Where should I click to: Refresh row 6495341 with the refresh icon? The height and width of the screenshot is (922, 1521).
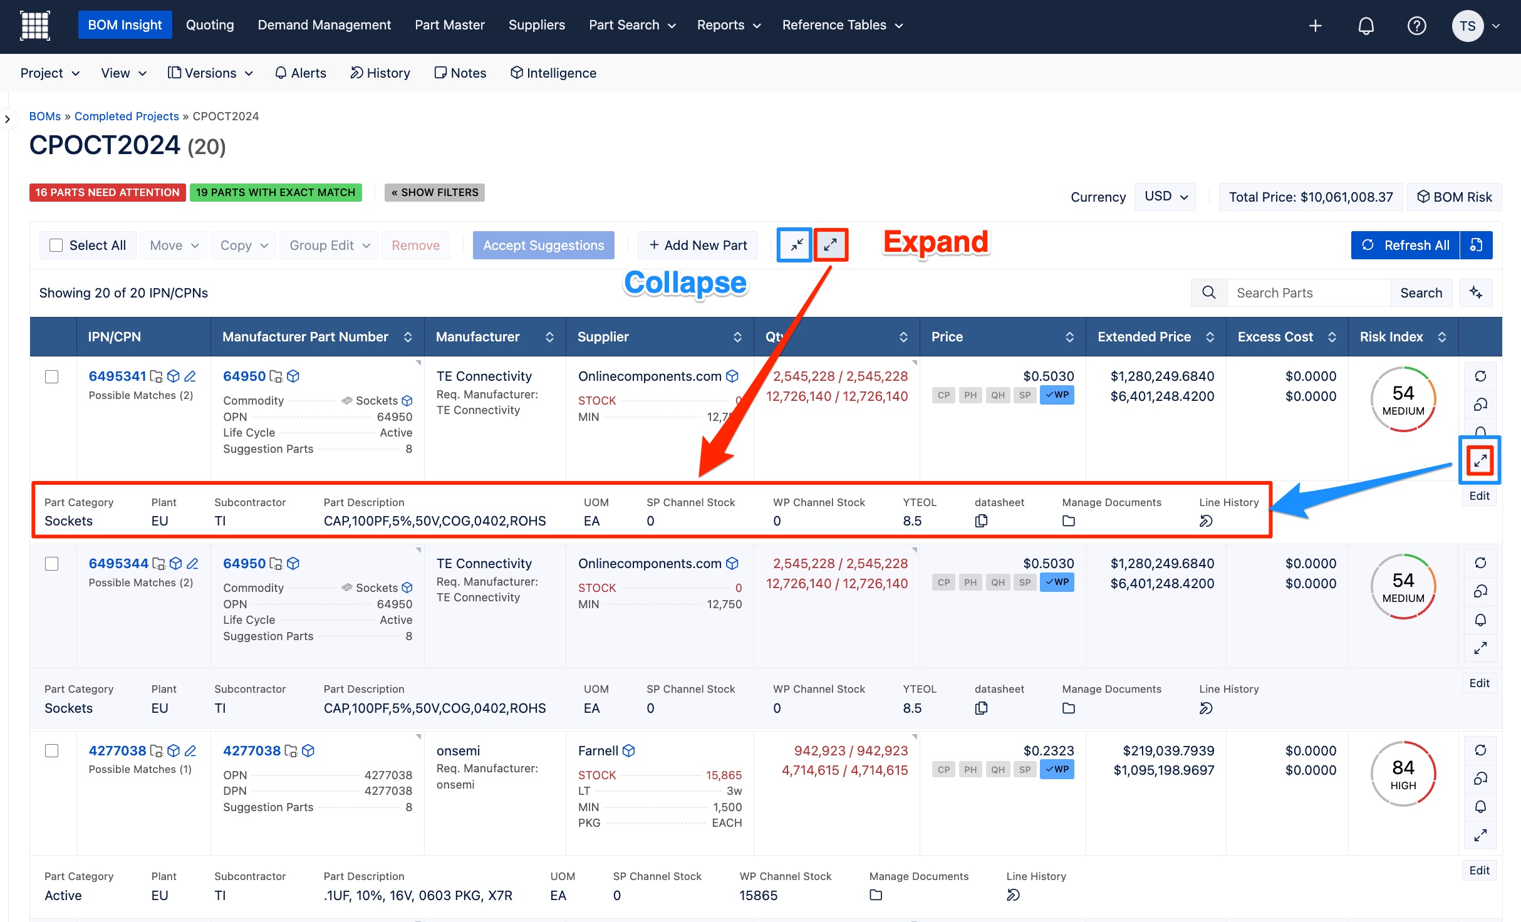click(1480, 376)
